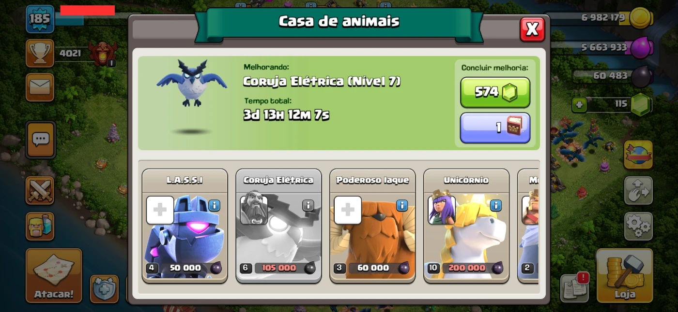Show info for Unicórnio pet
The width and height of the screenshot is (678, 312).
(496, 206)
